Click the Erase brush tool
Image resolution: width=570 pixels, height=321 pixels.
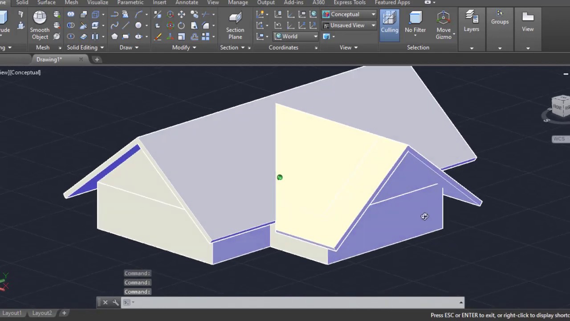158,37
